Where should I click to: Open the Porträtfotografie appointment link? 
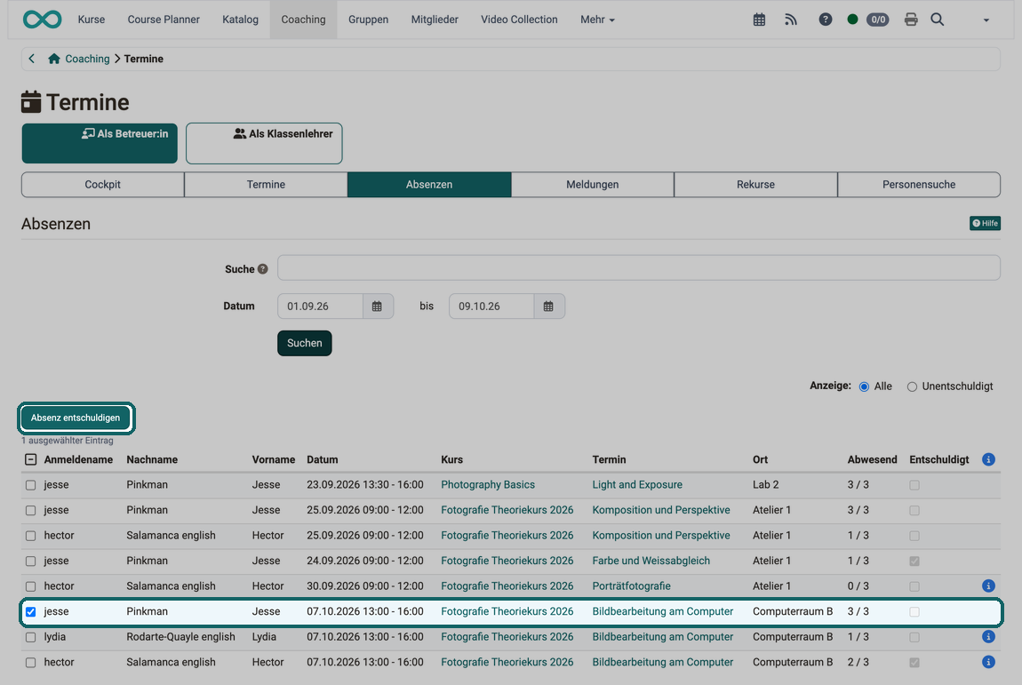click(632, 585)
